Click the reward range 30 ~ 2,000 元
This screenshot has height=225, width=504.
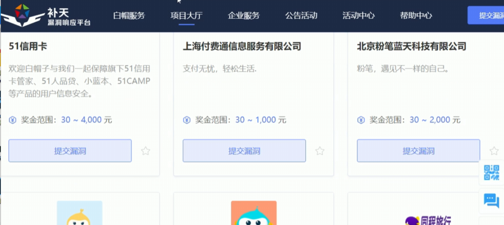click(x=435, y=120)
